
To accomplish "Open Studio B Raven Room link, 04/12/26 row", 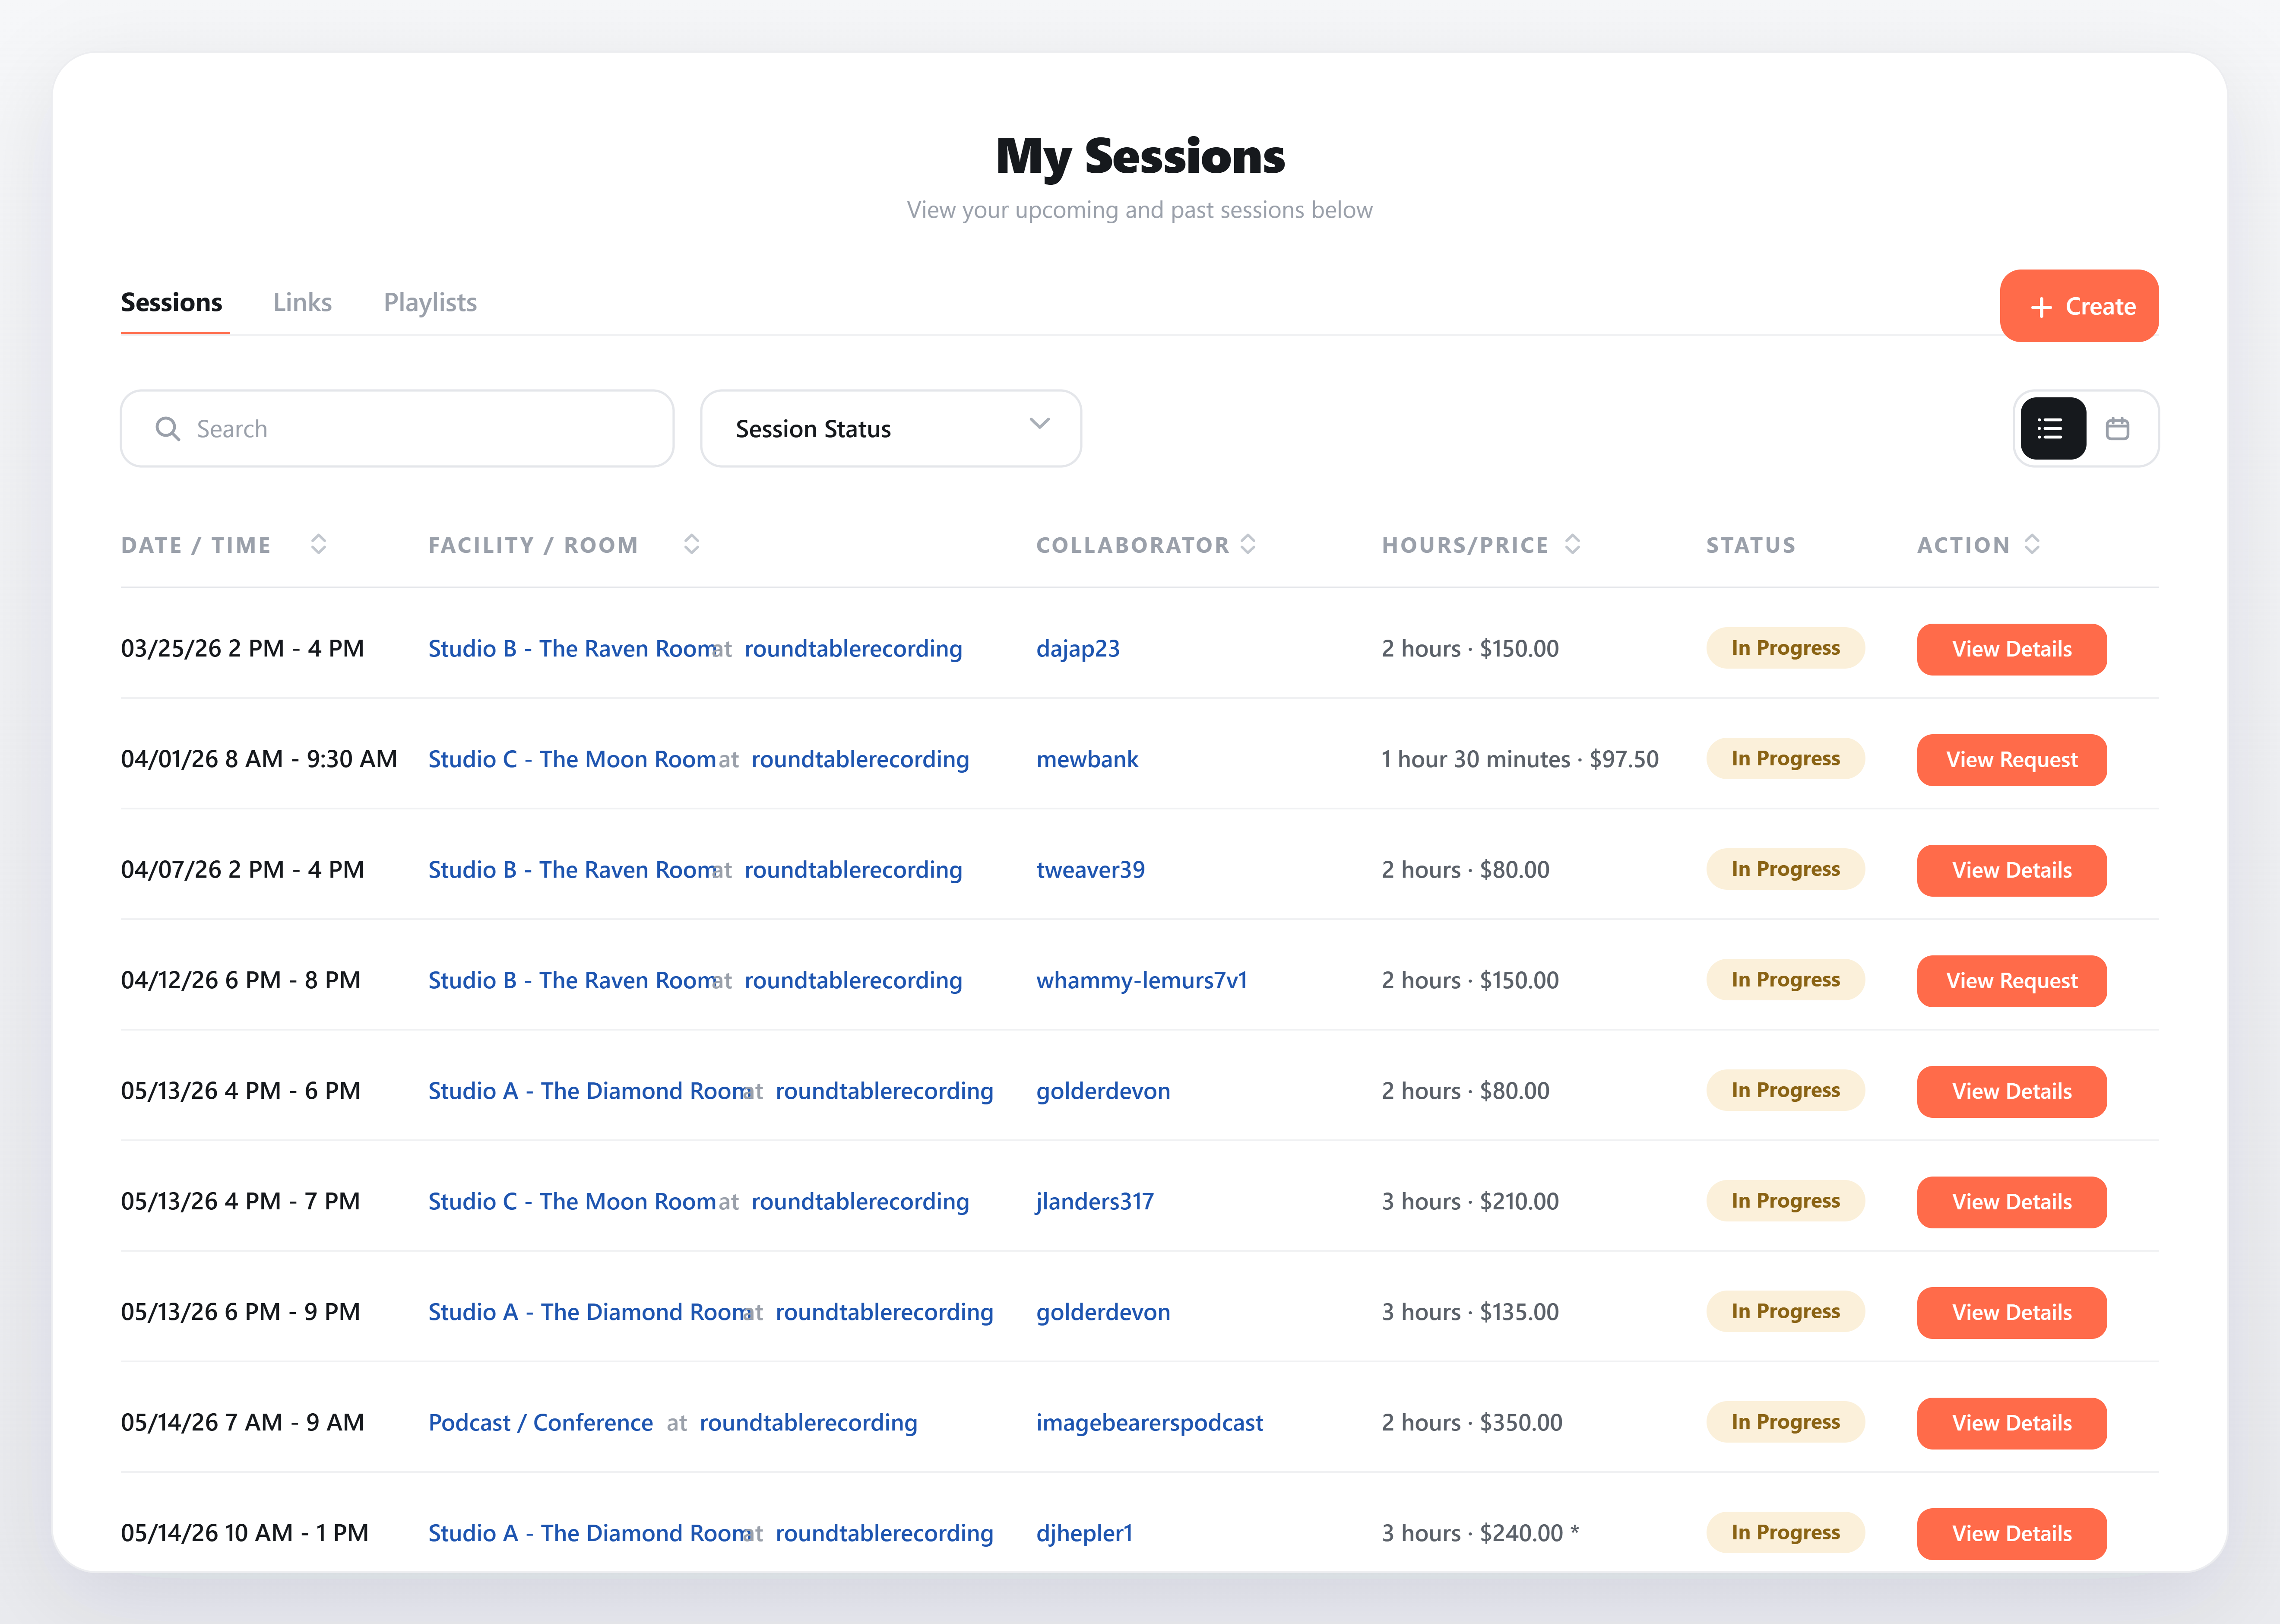I will point(573,980).
